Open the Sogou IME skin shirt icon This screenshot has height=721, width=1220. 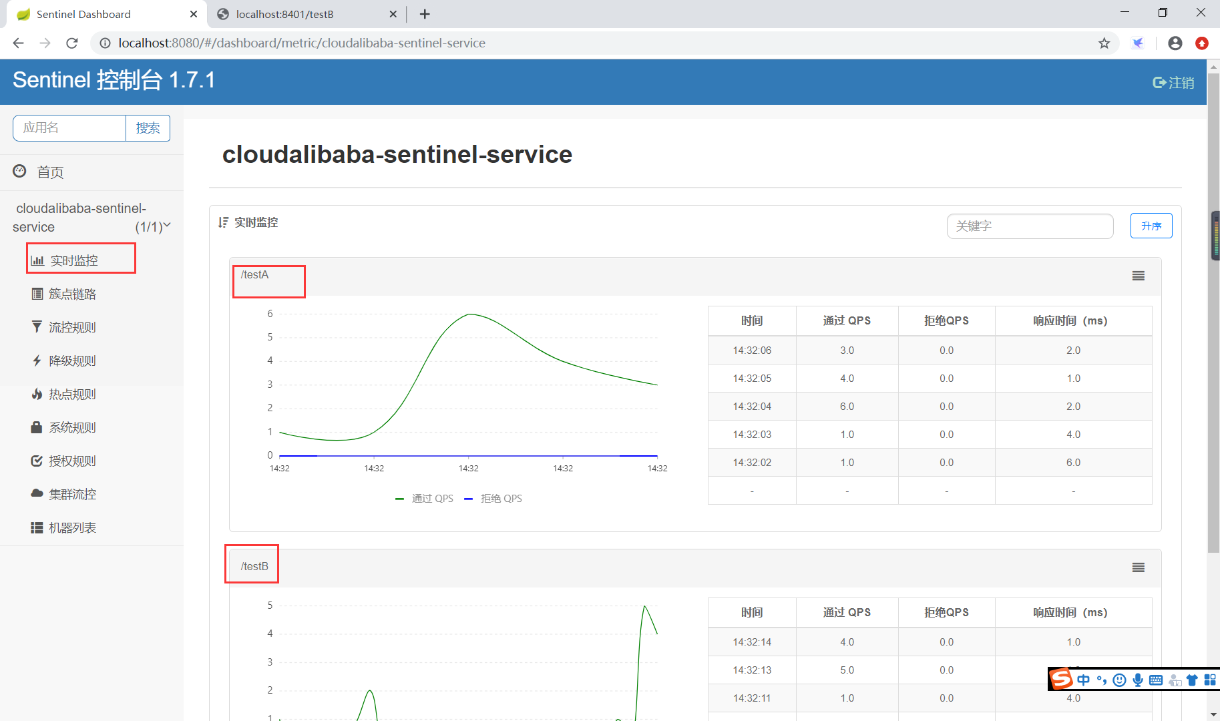point(1192,680)
